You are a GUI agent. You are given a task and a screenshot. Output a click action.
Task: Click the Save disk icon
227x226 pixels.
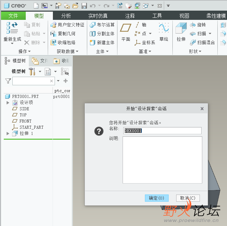click(84, 6)
